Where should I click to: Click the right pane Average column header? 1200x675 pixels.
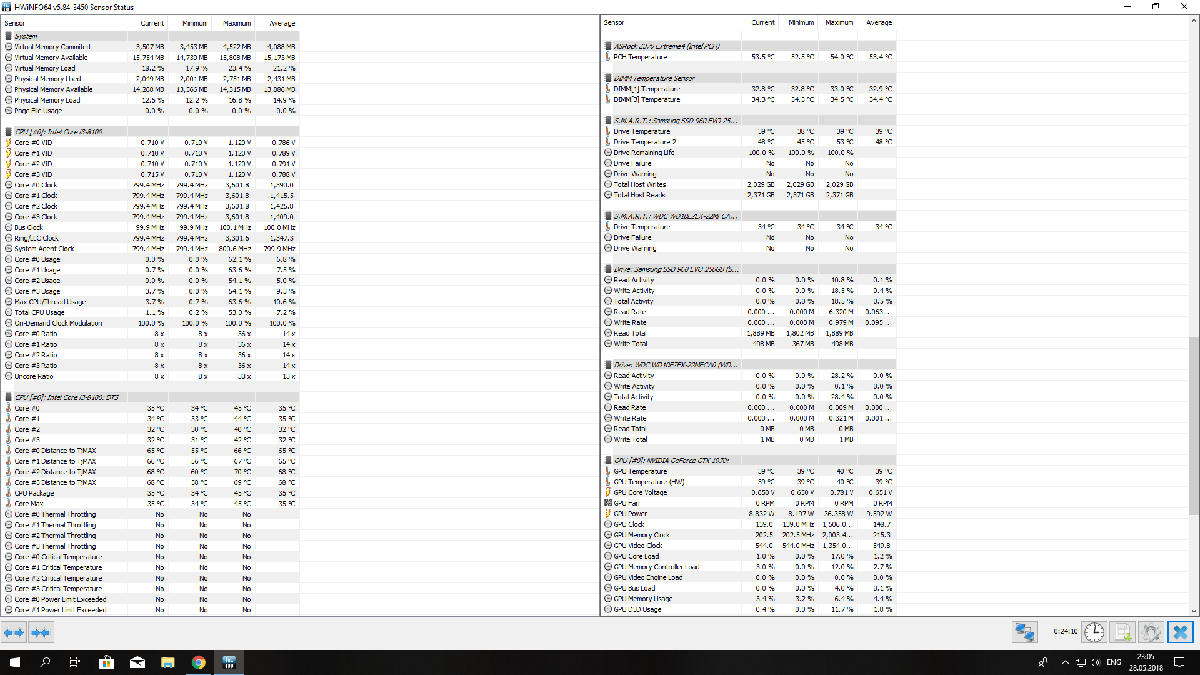[x=879, y=22]
